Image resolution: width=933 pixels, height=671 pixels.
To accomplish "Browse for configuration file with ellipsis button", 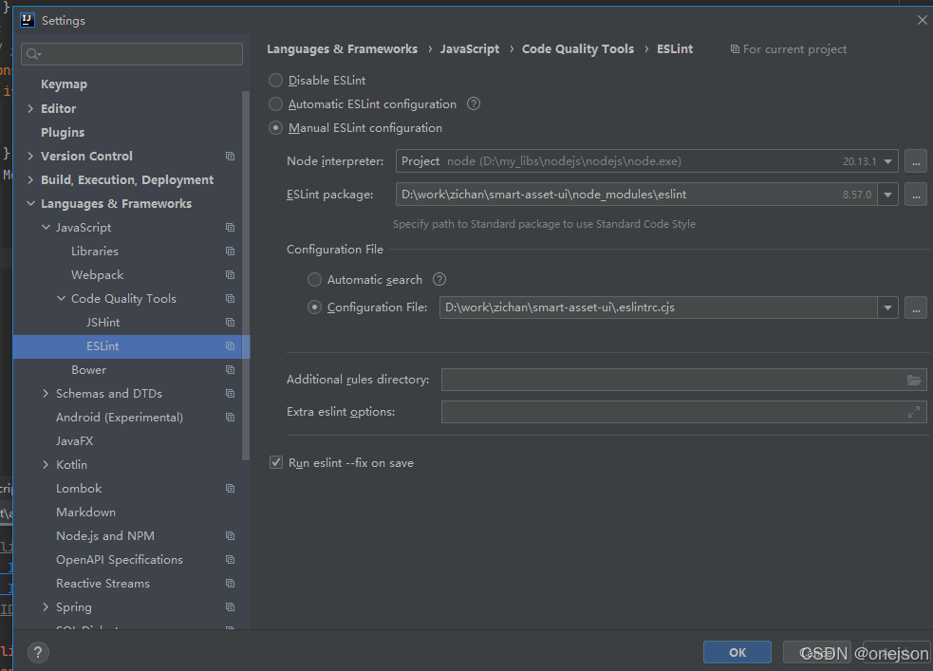I will tap(916, 308).
